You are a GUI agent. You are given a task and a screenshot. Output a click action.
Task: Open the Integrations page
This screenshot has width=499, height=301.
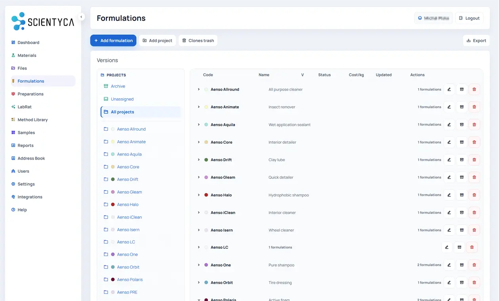(43, 197)
